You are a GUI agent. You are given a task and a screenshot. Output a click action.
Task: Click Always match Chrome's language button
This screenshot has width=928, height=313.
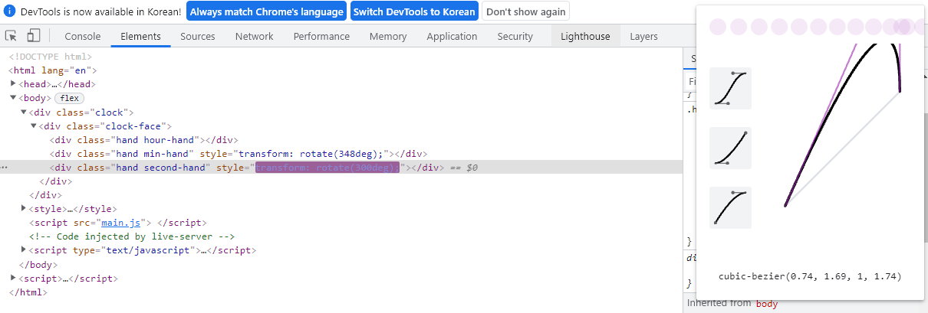(x=266, y=12)
